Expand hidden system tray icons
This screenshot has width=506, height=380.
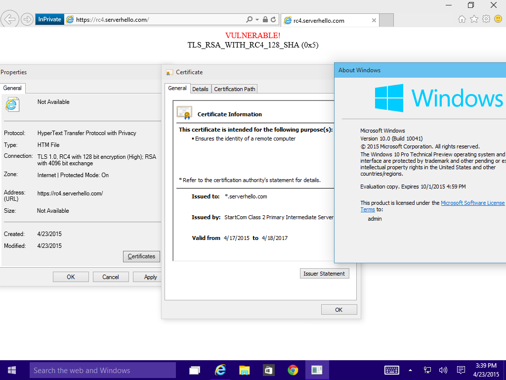(410, 370)
